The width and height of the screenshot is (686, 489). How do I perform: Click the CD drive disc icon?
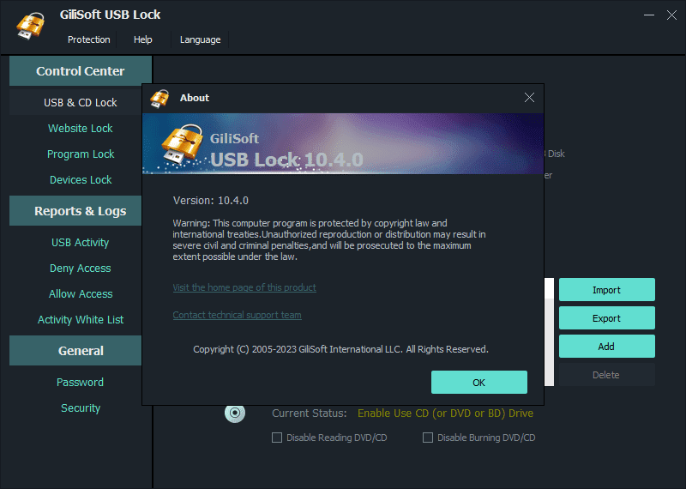pos(235,413)
